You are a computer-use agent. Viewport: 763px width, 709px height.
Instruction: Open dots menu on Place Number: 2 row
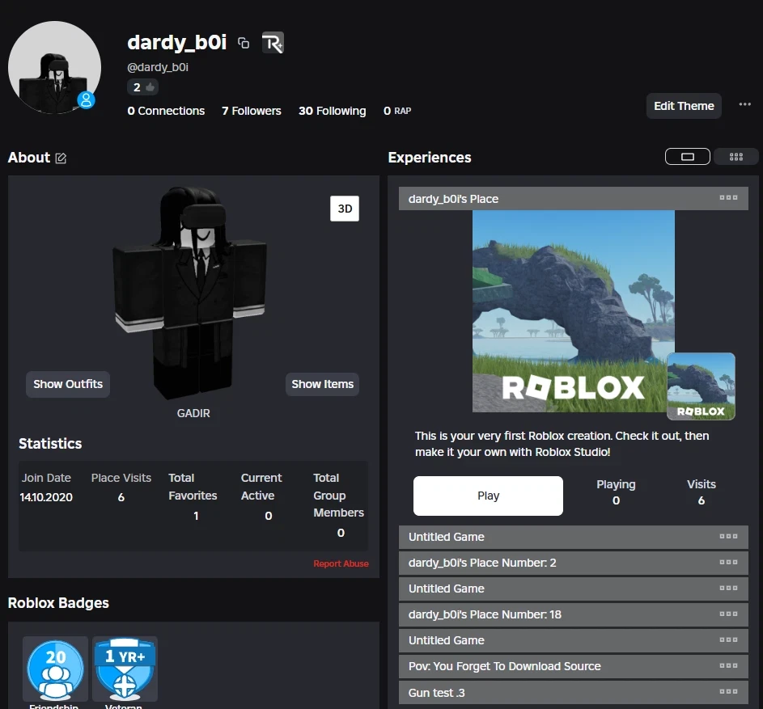point(728,562)
